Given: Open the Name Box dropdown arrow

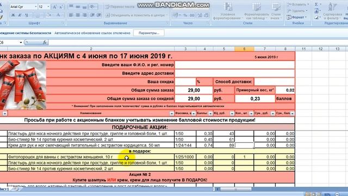Looking at the screenshot, I should click(x=21, y=42).
